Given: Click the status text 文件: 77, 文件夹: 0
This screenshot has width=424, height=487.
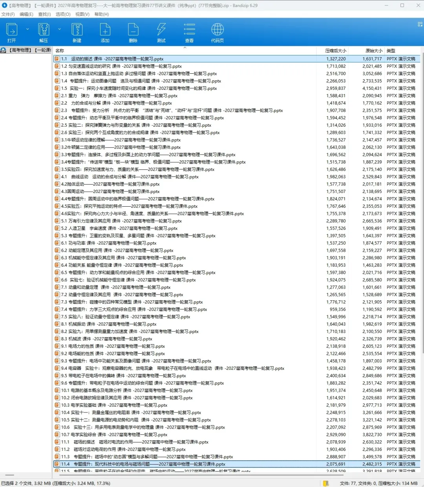Looking at the screenshot, I should click(x=358, y=483).
